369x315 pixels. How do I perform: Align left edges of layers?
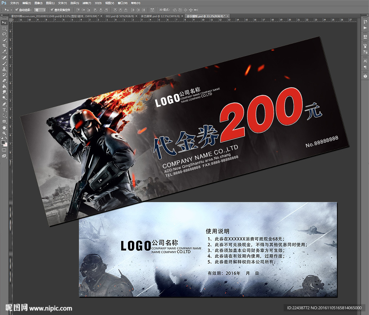(x=95, y=10)
